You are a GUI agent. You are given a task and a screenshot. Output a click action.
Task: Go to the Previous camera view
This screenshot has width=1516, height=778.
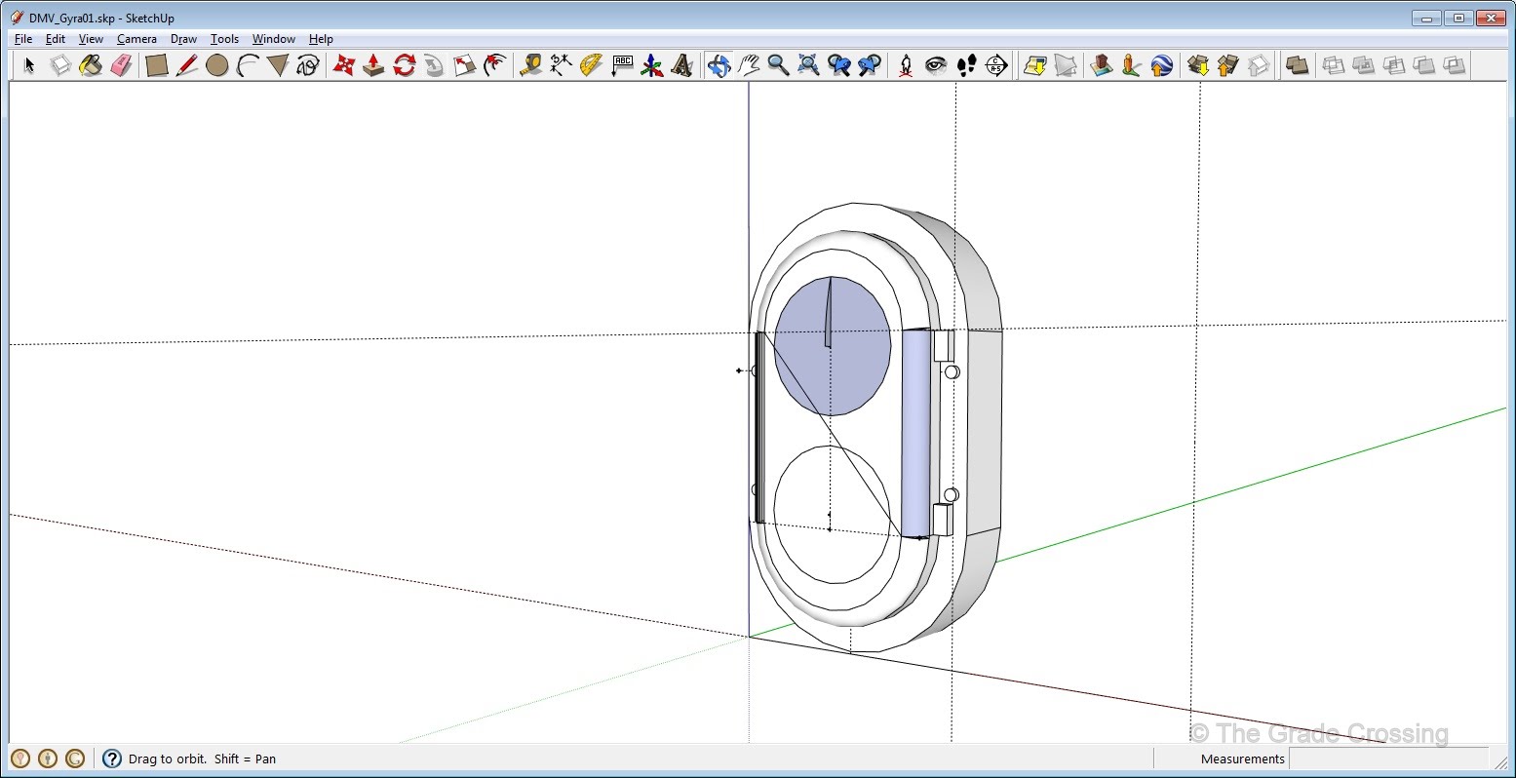click(x=838, y=65)
